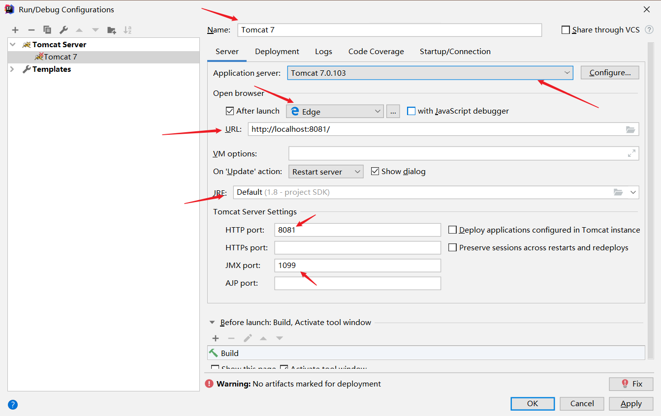Click the HTTP port field

[357, 230]
